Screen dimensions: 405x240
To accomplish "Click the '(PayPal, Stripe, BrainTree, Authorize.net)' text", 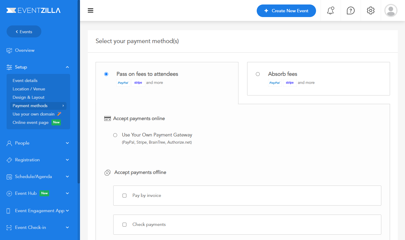I will coord(157,142).
